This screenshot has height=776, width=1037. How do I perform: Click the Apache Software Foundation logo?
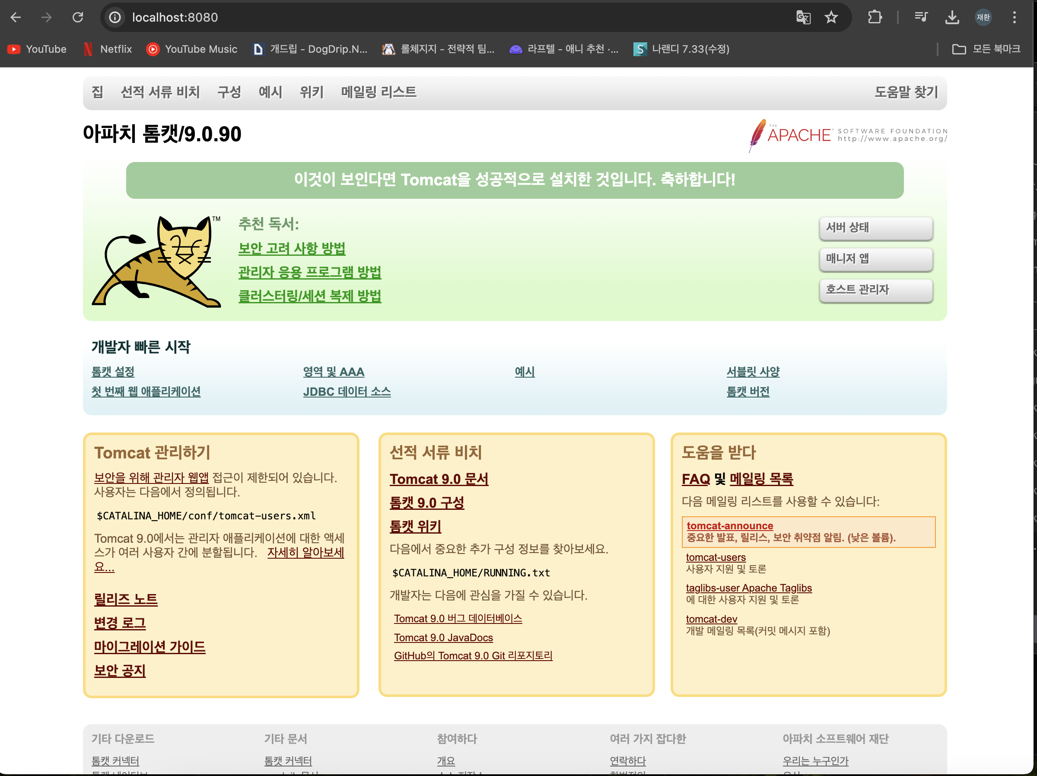point(848,135)
